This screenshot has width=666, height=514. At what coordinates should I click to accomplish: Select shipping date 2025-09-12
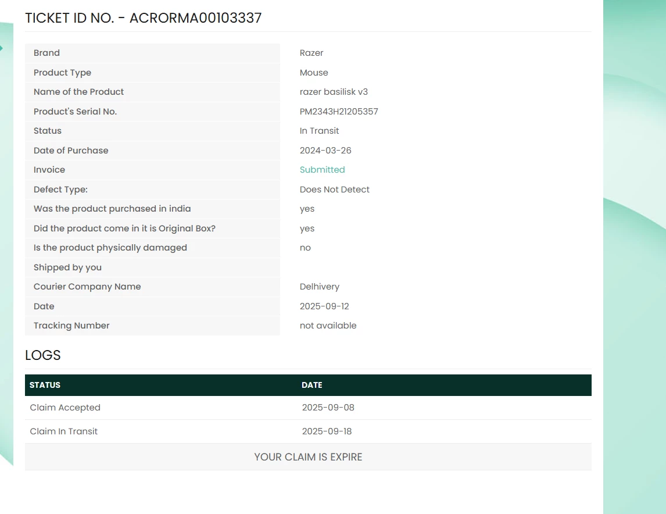[324, 306]
